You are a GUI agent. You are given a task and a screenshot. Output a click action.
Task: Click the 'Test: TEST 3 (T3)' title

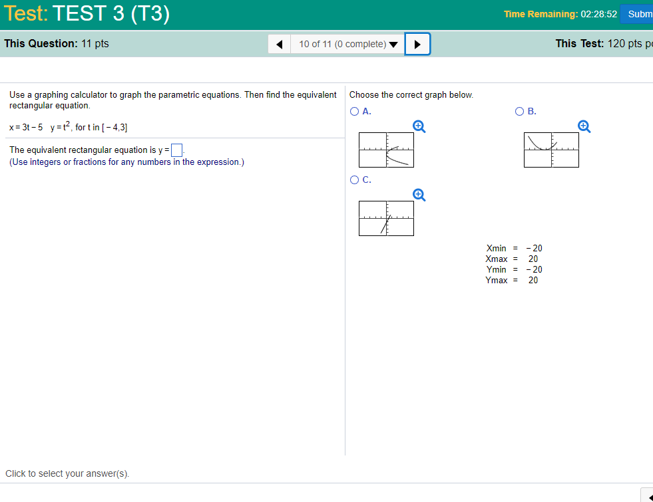click(87, 13)
